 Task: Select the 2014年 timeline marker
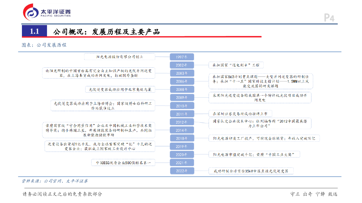tap(182, 130)
